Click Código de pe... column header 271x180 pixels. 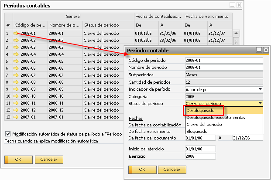30,25
